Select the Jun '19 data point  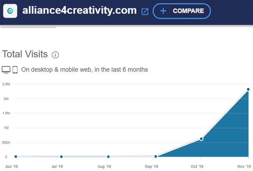(x=16, y=157)
